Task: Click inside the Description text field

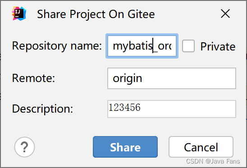Action: pyautogui.click(x=172, y=109)
